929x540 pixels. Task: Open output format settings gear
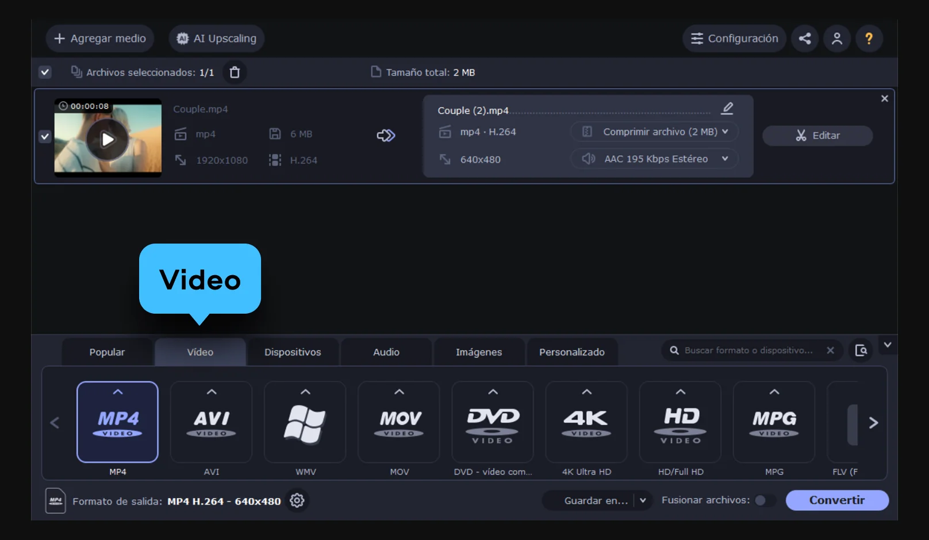pos(297,500)
